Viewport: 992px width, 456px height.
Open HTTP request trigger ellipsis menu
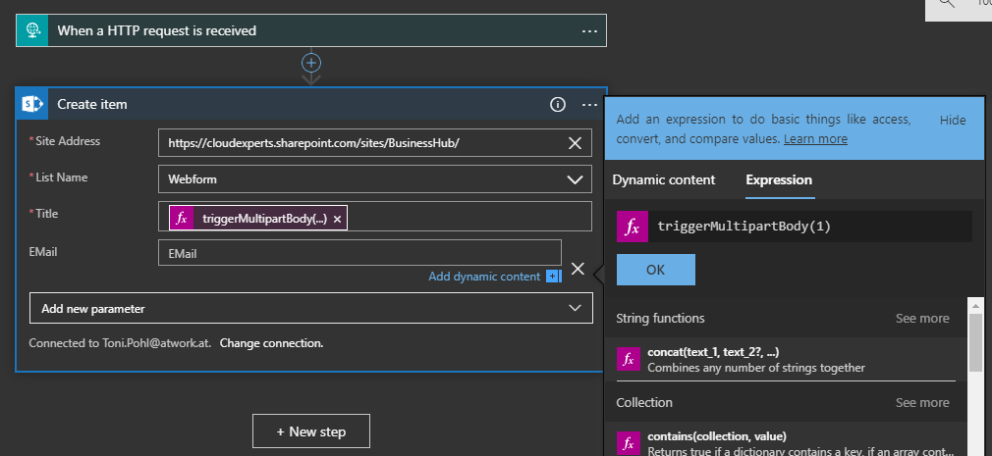click(x=589, y=30)
